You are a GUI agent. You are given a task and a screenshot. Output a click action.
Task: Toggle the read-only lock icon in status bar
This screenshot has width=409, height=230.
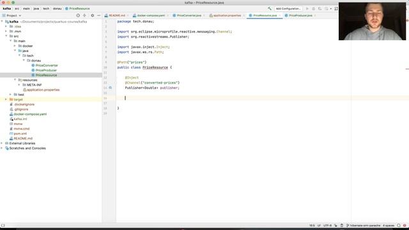(336, 226)
